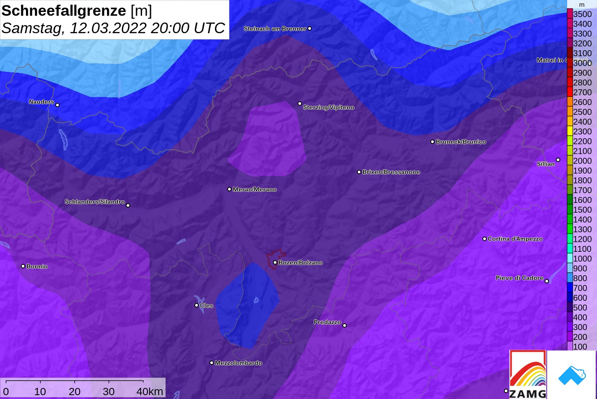
Task: Click the 20 mark on scale bar
Action: [x=74, y=391]
